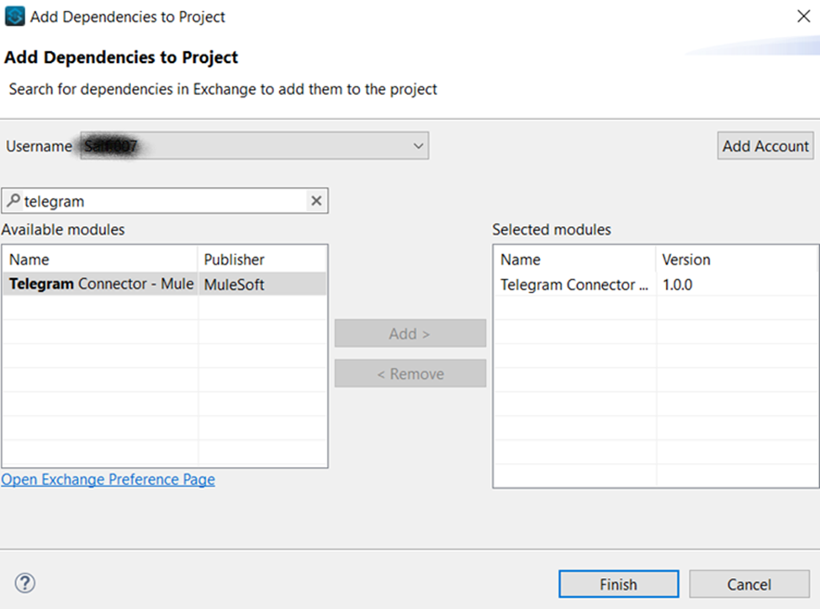Image resolution: width=820 pixels, height=609 pixels.
Task: Close the Add Dependencies dialog window
Action: [x=803, y=17]
